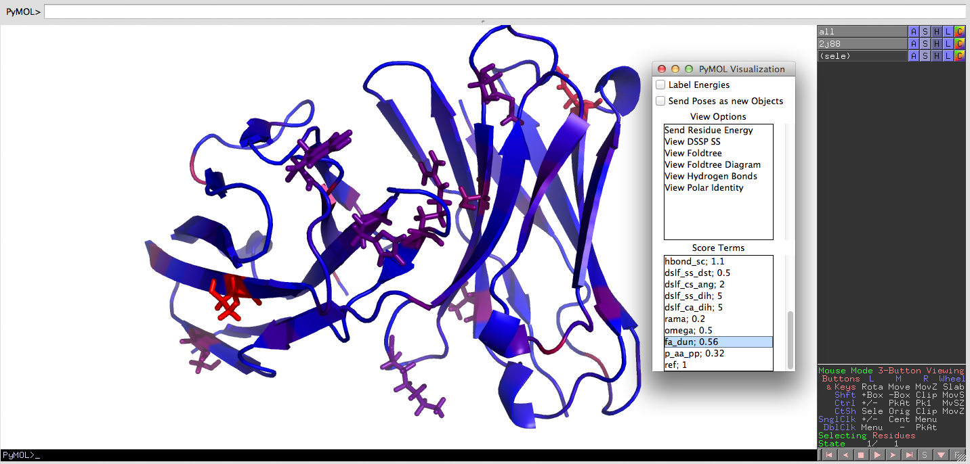The width and height of the screenshot is (970, 464).
Task: Click the downward triangle playback-bar button
Action: pyautogui.click(x=942, y=455)
